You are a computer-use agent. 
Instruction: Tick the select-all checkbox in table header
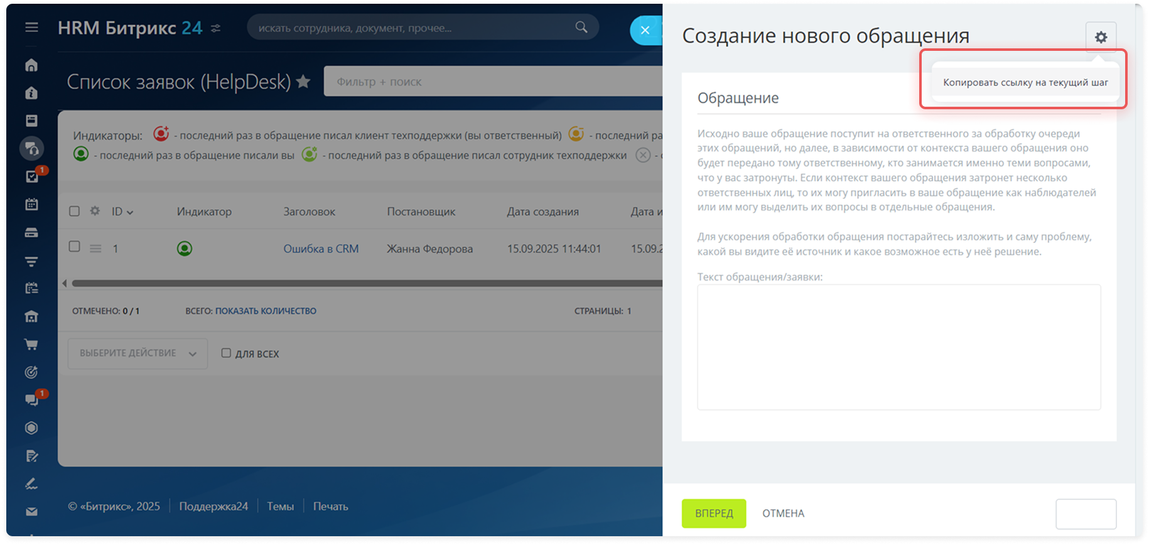[x=74, y=212]
